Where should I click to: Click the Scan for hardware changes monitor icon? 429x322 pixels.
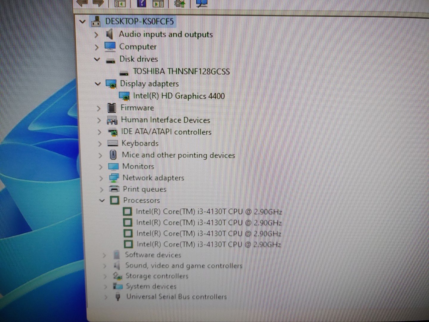202,3
